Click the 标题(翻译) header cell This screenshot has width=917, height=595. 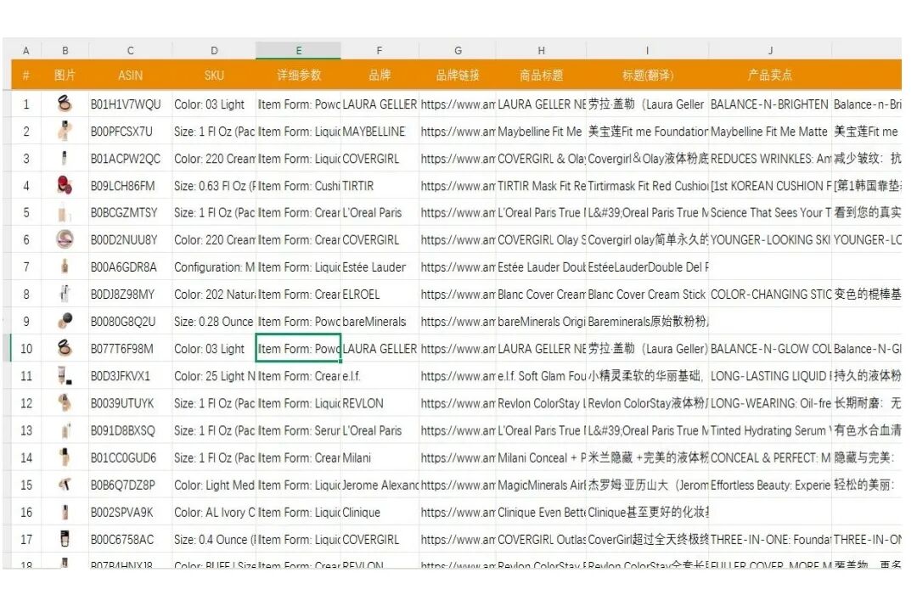[x=647, y=75]
